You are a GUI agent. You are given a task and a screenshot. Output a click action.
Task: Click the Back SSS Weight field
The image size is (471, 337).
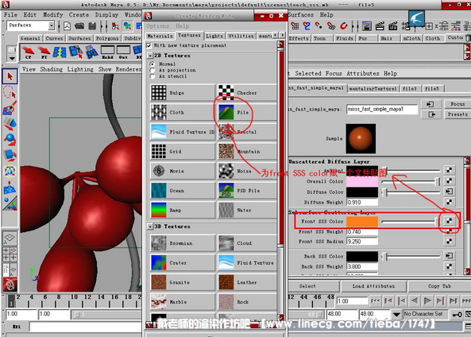click(x=362, y=266)
